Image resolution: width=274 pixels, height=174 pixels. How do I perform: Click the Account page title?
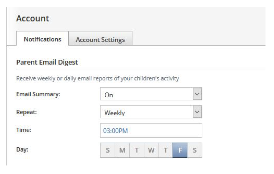click(33, 18)
